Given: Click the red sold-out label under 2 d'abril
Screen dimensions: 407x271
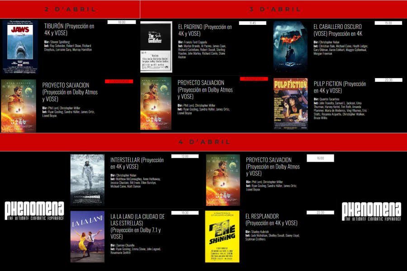Looking at the screenshot, I should pyautogui.click(x=118, y=81).
